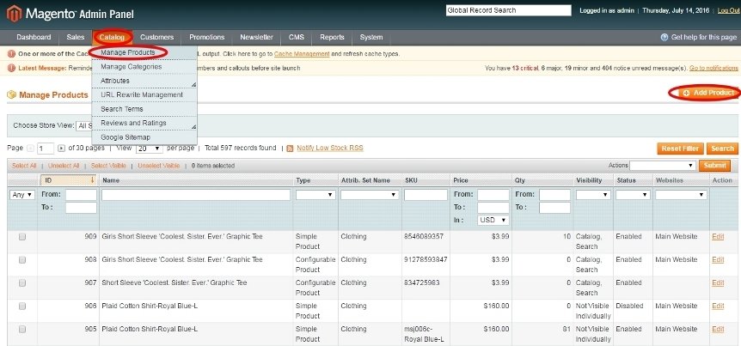Viewport: 741px width, 346px height.
Task: Click the Select Visible link
Action: [x=108, y=166]
